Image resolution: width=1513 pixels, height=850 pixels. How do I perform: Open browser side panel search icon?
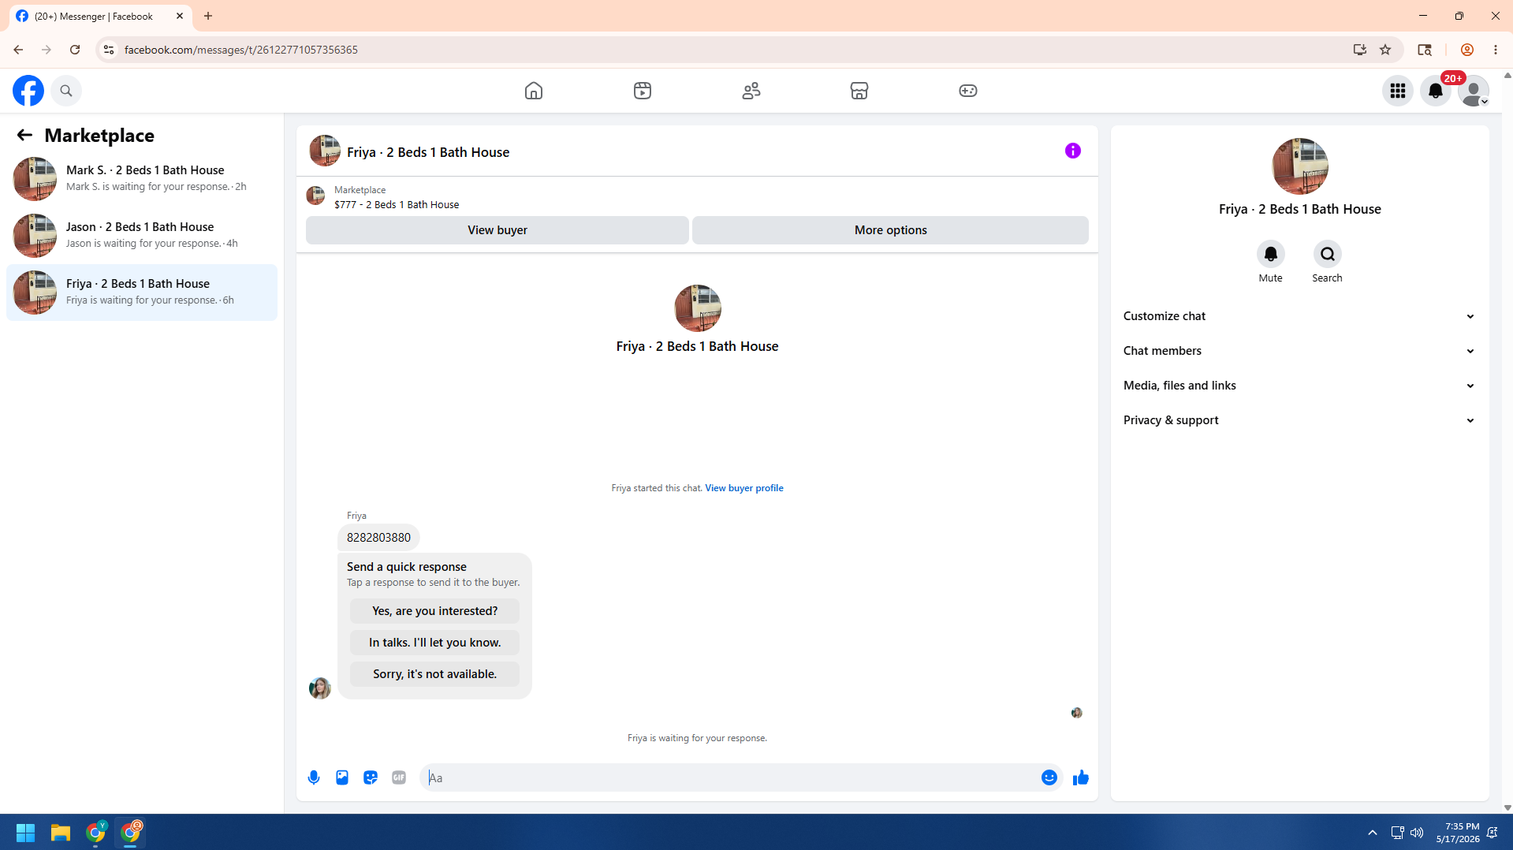click(x=1425, y=50)
